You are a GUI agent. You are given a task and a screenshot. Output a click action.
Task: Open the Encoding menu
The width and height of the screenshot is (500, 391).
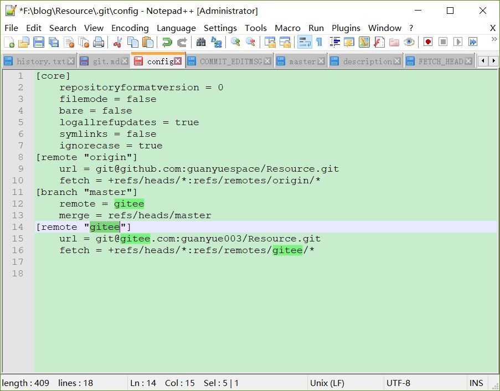click(x=130, y=28)
